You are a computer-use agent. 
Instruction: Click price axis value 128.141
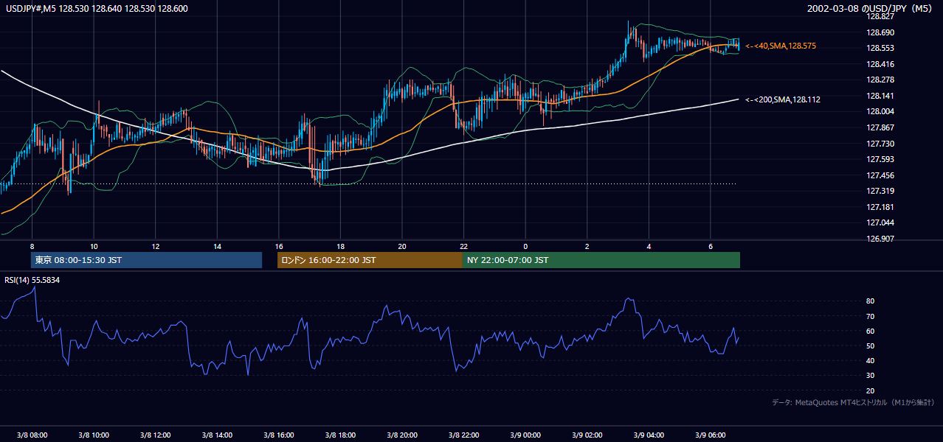click(880, 96)
